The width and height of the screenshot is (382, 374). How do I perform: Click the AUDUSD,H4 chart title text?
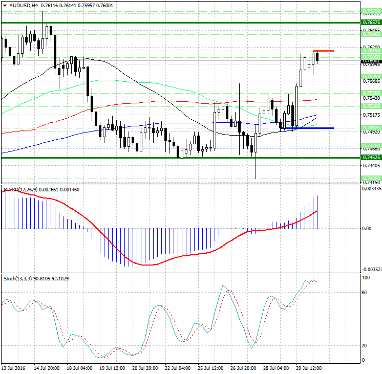click(24, 5)
